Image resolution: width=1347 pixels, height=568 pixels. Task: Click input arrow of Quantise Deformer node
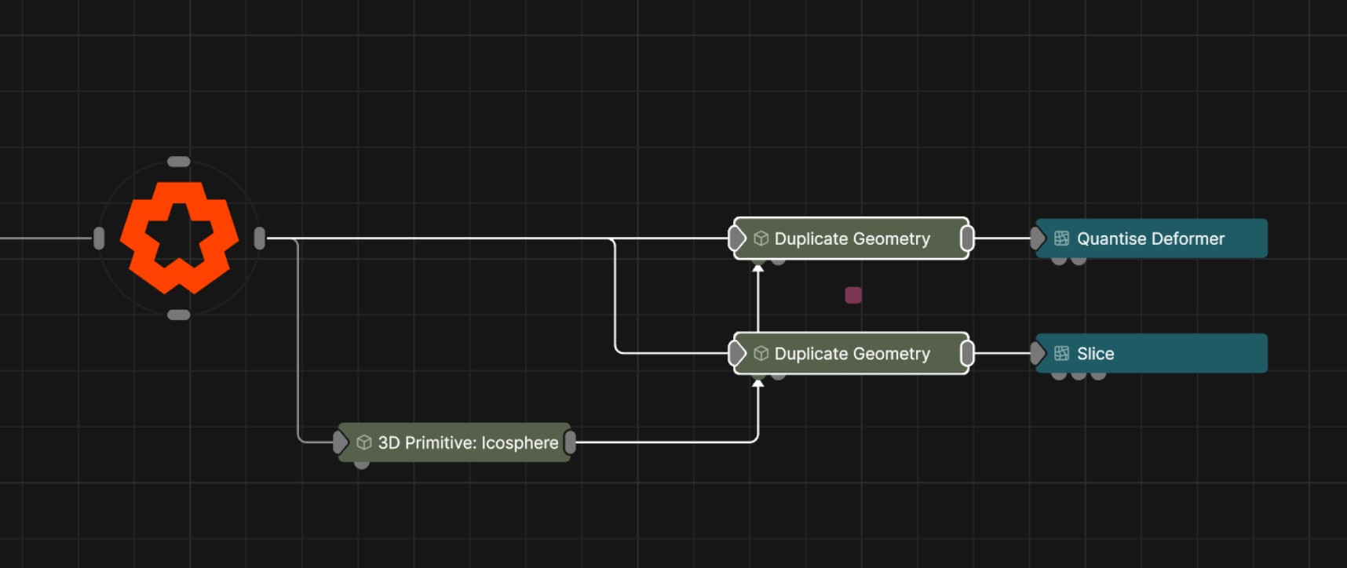click(x=1038, y=238)
